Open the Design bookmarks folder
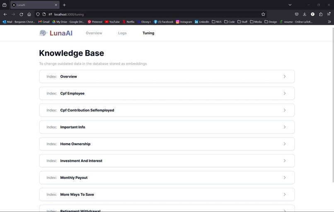Screen dimensions: 334x212 pyautogui.click(x=271, y=22)
